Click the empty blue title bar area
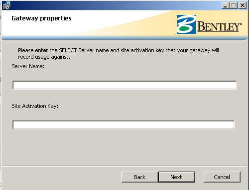The width and height of the screenshot is (249, 190). tap(116, 5)
